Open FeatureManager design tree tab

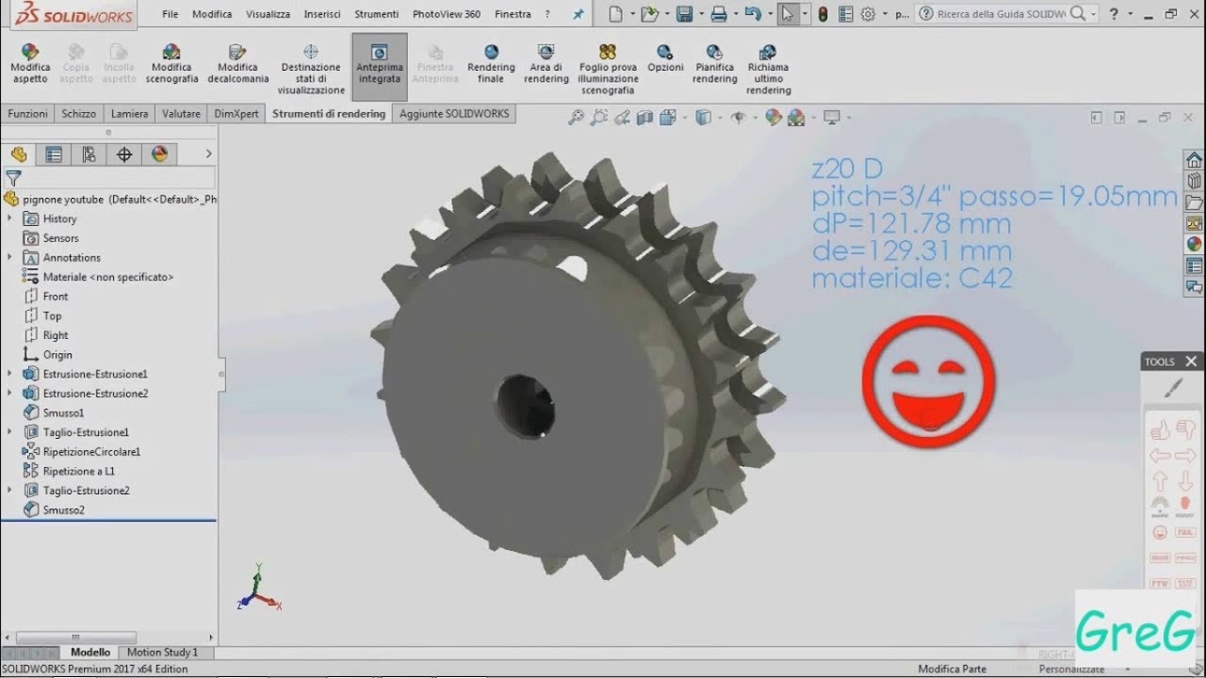click(x=19, y=154)
